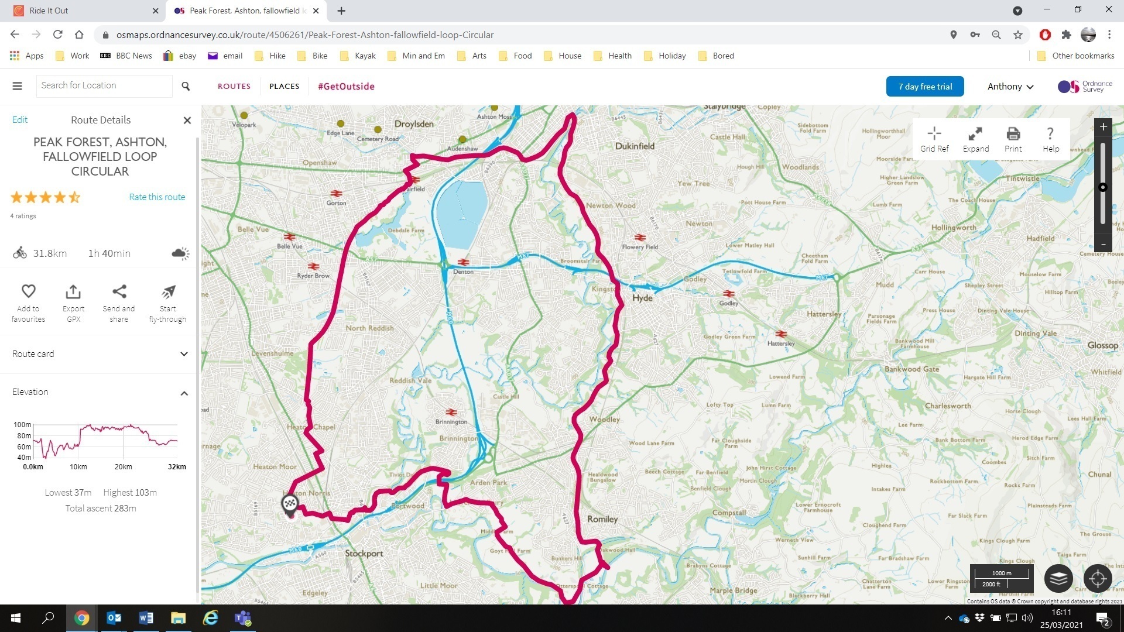Screen dimensions: 1124x632
Task: Open the #GetOutside menu item
Action: 346,86
